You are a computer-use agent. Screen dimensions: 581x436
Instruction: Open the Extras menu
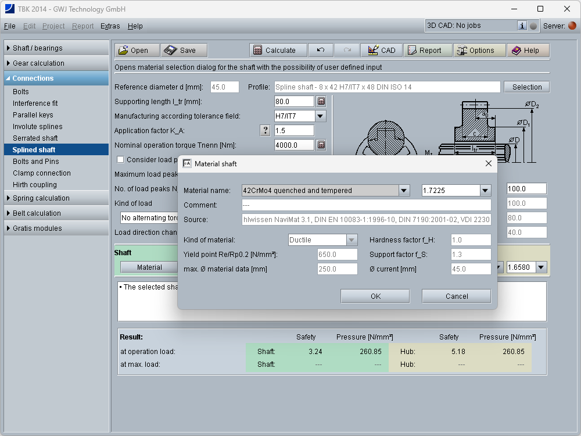click(x=110, y=26)
